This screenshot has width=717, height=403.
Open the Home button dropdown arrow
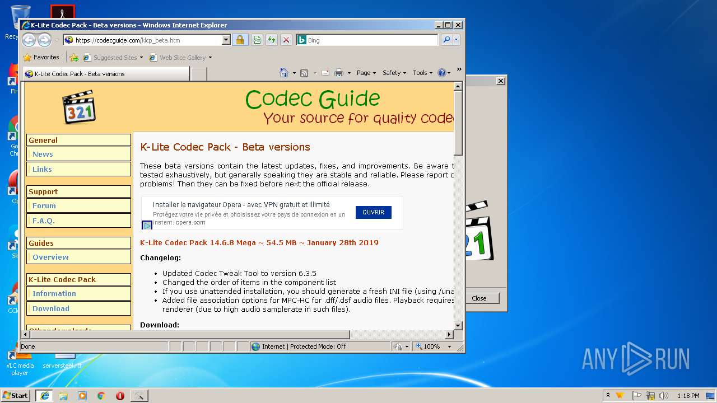click(294, 73)
